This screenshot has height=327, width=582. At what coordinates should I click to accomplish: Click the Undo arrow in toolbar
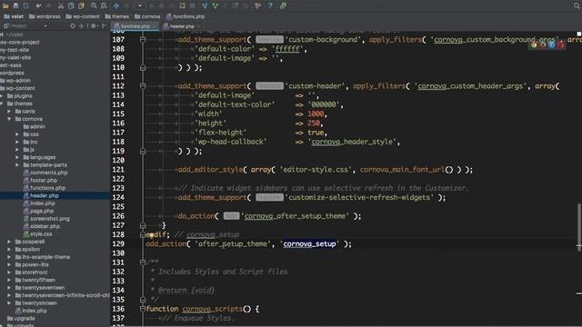point(38,6)
